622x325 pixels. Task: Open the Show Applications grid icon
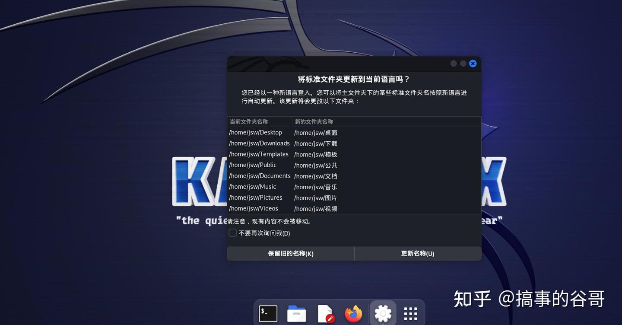point(410,313)
